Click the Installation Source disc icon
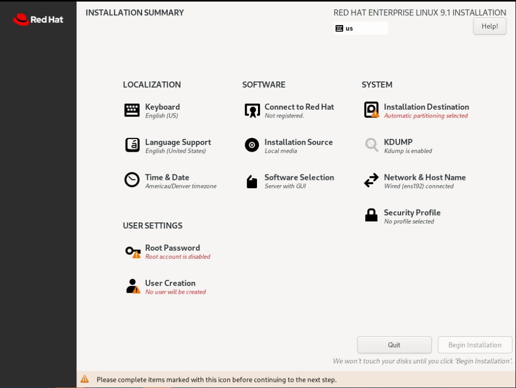Viewport: 516px width, 388px height. click(252, 145)
